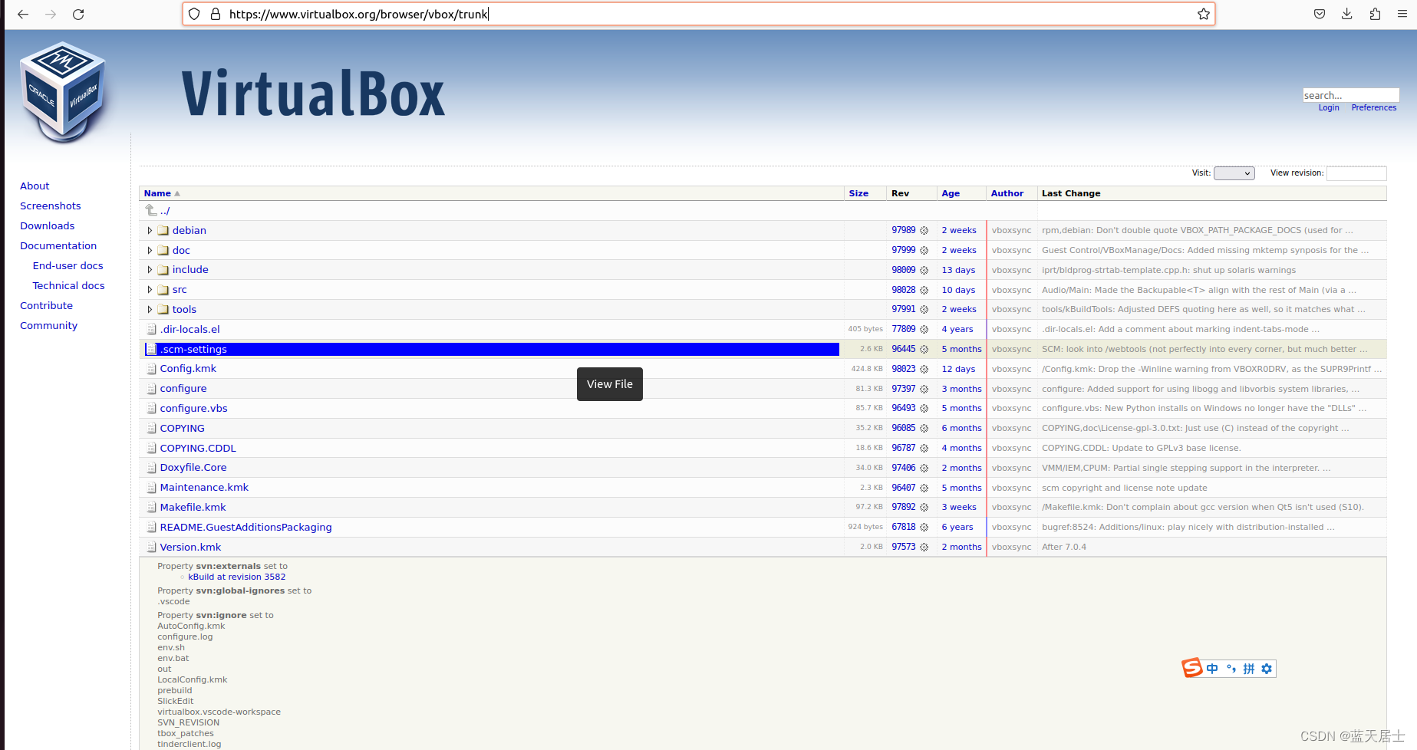
Task: Click the changeset gear icon for revision 67818
Action: (924, 527)
